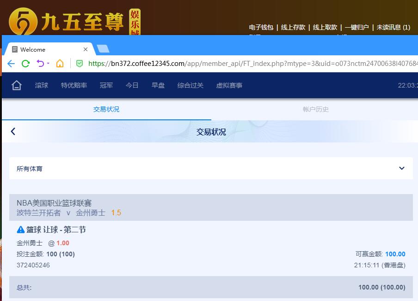Open a new browser tab
The width and height of the screenshot is (418, 301).
point(103,49)
